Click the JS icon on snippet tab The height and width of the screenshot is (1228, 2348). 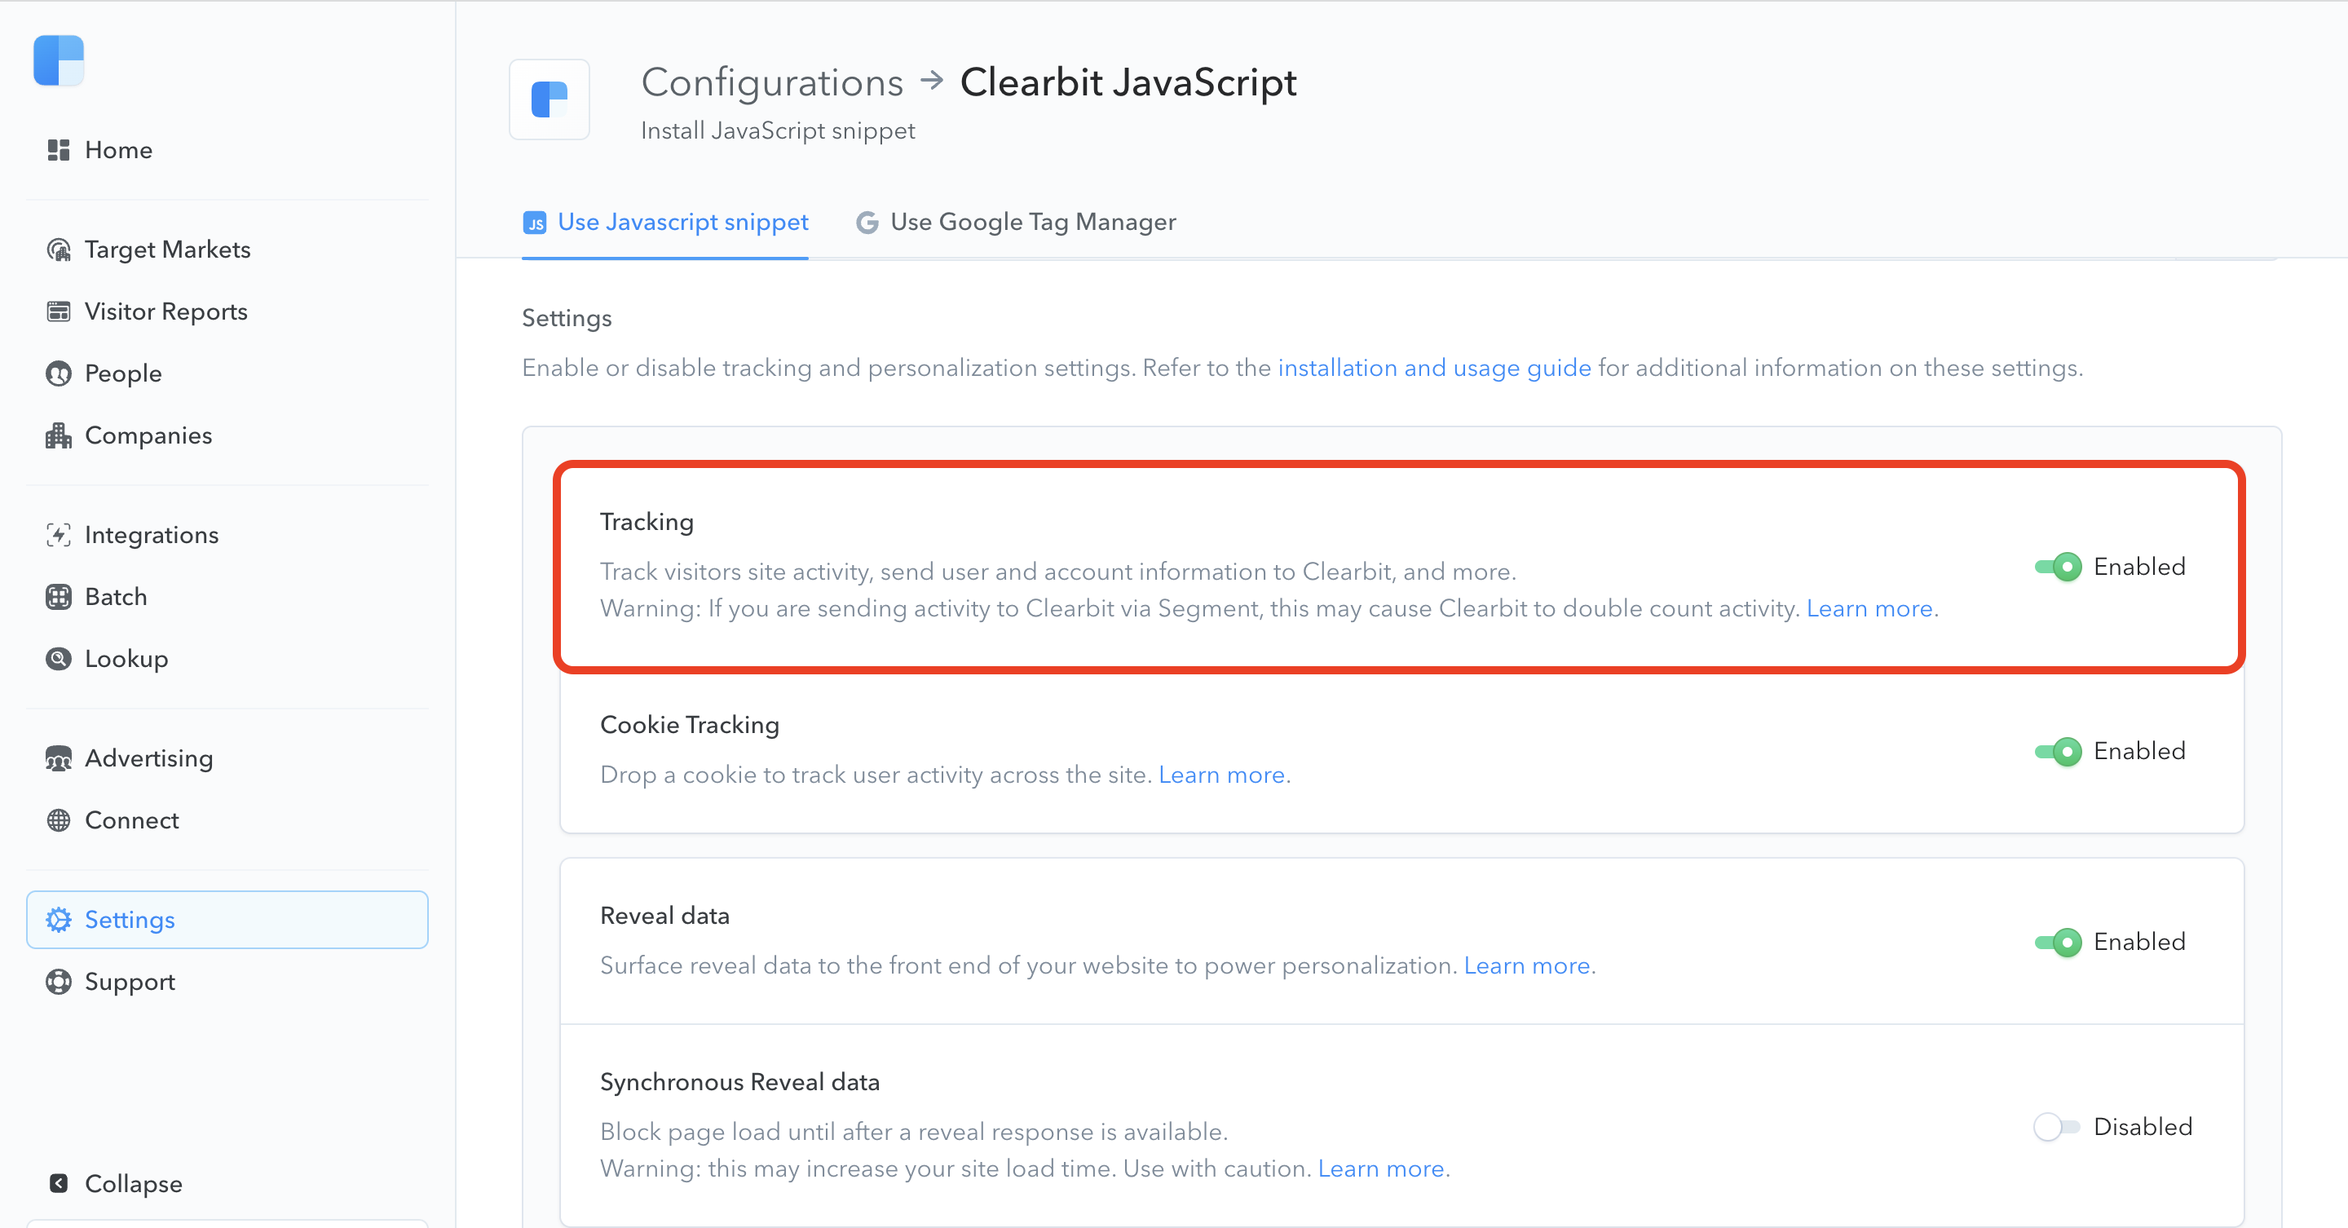tap(534, 223)
